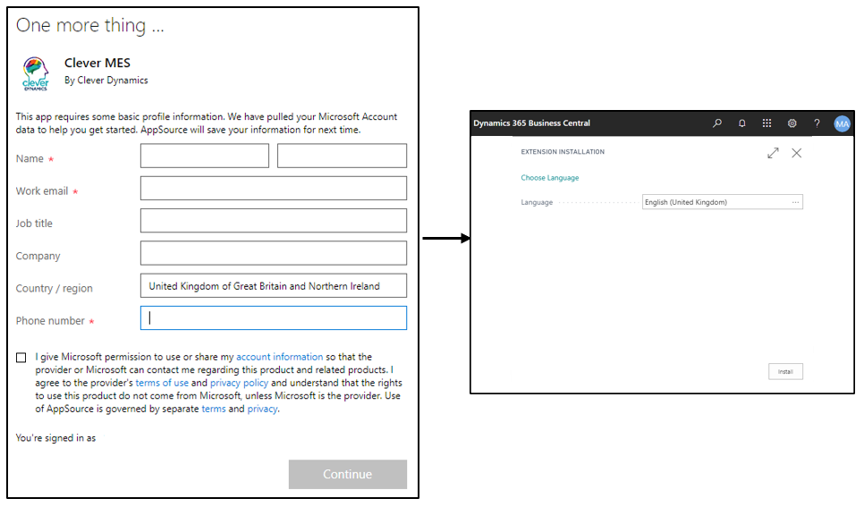The height and width of the screenshot is (507, 864).
Task: Check the Microsoft permission consent checkbox
Action: [x=21, y=358]
